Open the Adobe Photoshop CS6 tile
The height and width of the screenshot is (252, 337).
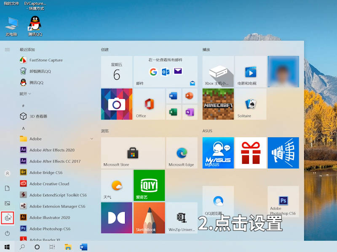pos(283,202)
